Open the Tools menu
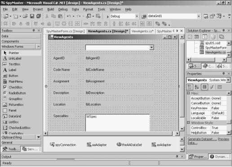The width and height of the screenshot is (232, 167). tap(102, 9)
